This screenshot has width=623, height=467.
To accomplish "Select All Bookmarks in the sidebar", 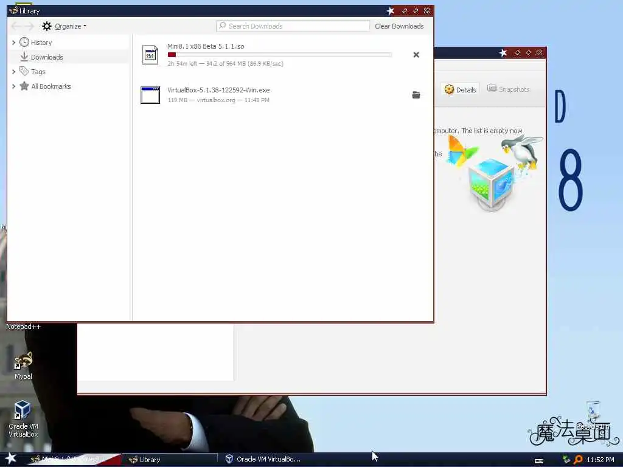I will tap(51, 86).
